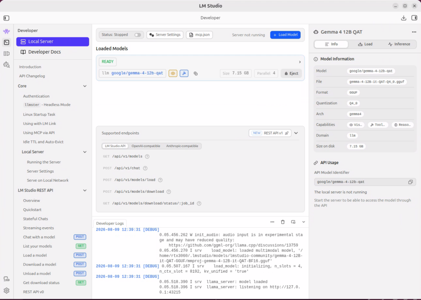Screen dimensions: 421x300
Task: Click the Vision capability chip
Action: click(x=356, y=125)
